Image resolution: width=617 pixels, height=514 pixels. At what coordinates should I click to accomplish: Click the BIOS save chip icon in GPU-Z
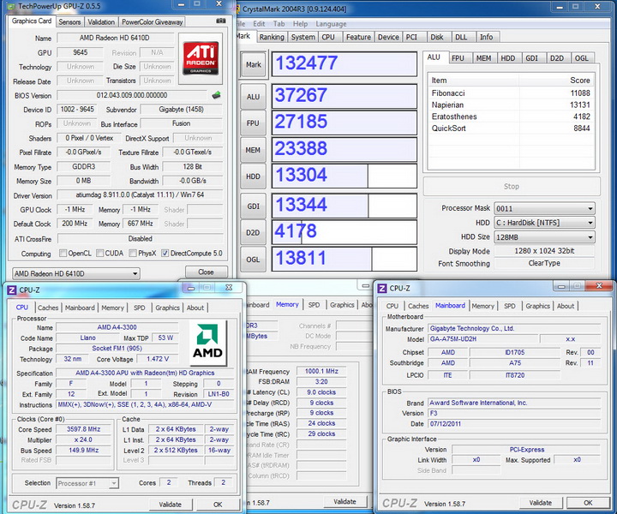(216, 95)
